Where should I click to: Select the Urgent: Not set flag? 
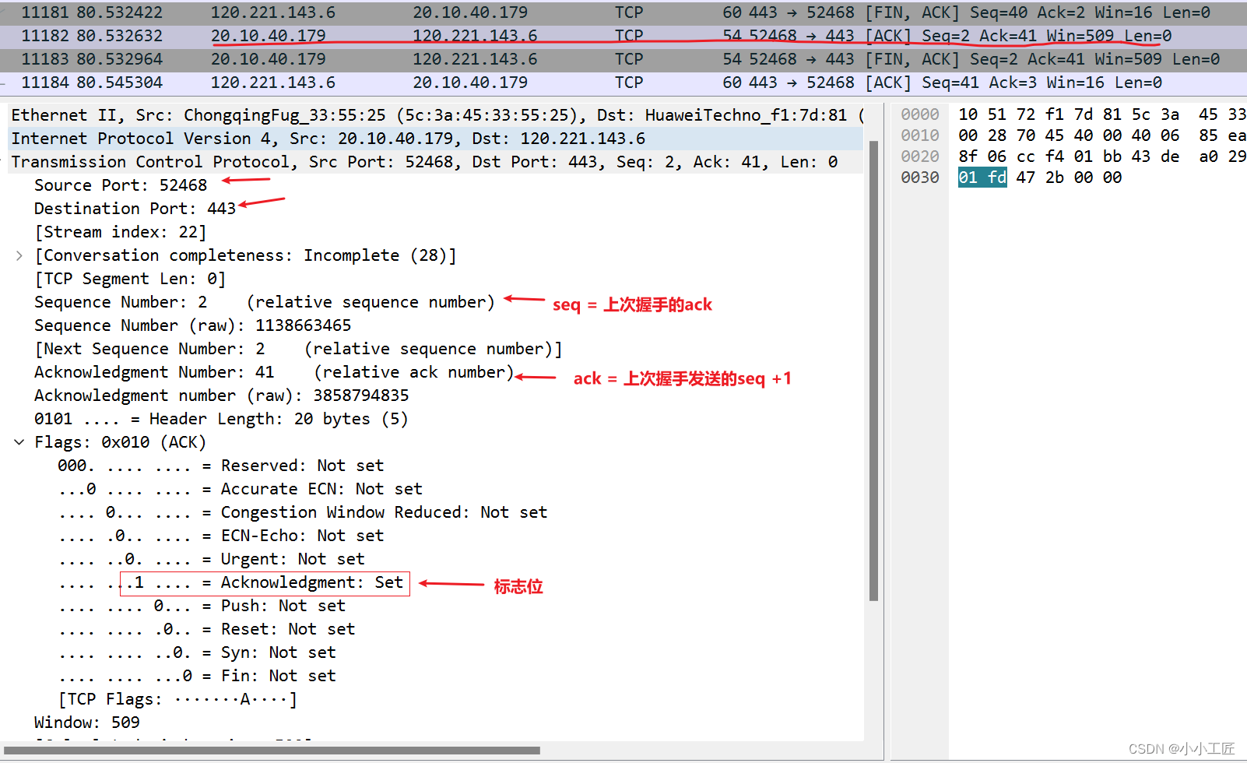pyautogui.click(x=212, y=559)
